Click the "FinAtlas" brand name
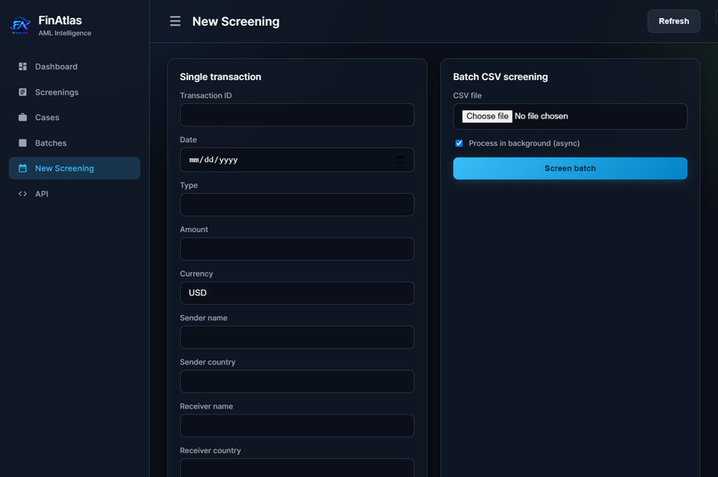Viewport: 718px width, 477px height. pos(60,20)
